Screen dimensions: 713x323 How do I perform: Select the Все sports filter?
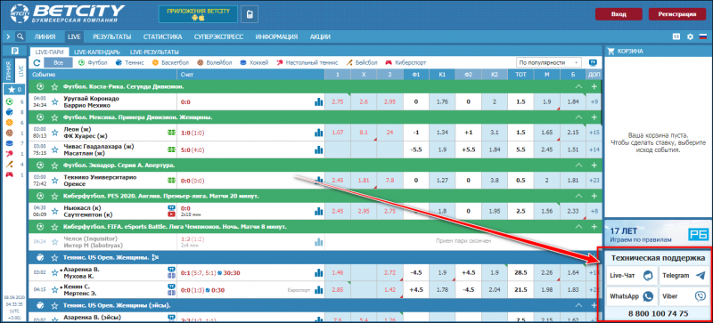point(58,62)
